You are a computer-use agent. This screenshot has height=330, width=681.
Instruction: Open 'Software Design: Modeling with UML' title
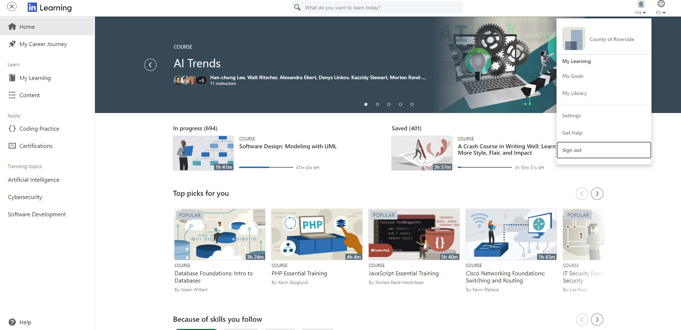coord(288,146)
